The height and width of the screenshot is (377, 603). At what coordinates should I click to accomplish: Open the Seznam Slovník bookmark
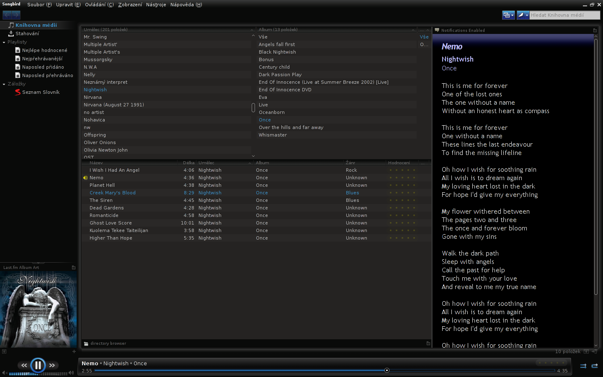click(x=41, y=92)
